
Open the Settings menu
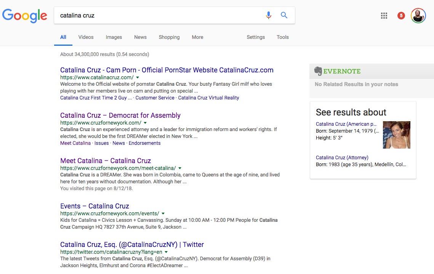coord(256,37)
